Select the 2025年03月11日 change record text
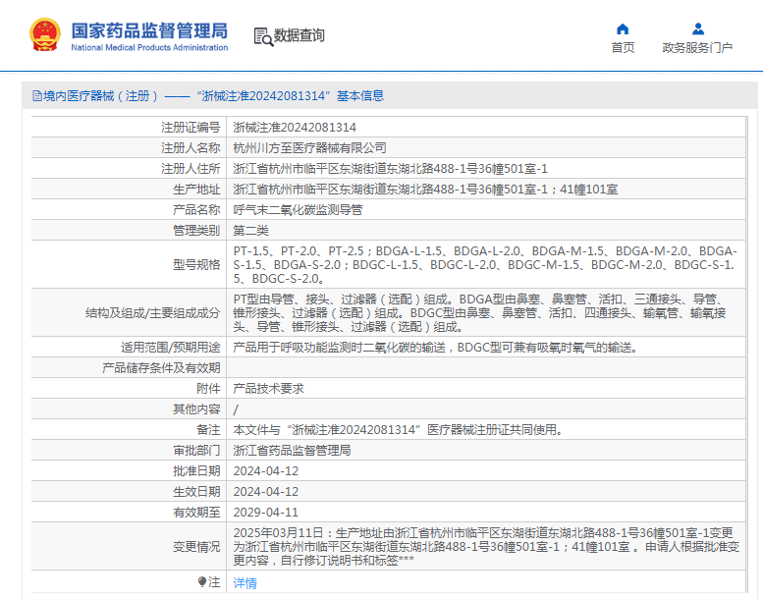This screenshot has height=599, width=763. click(486, 547)
